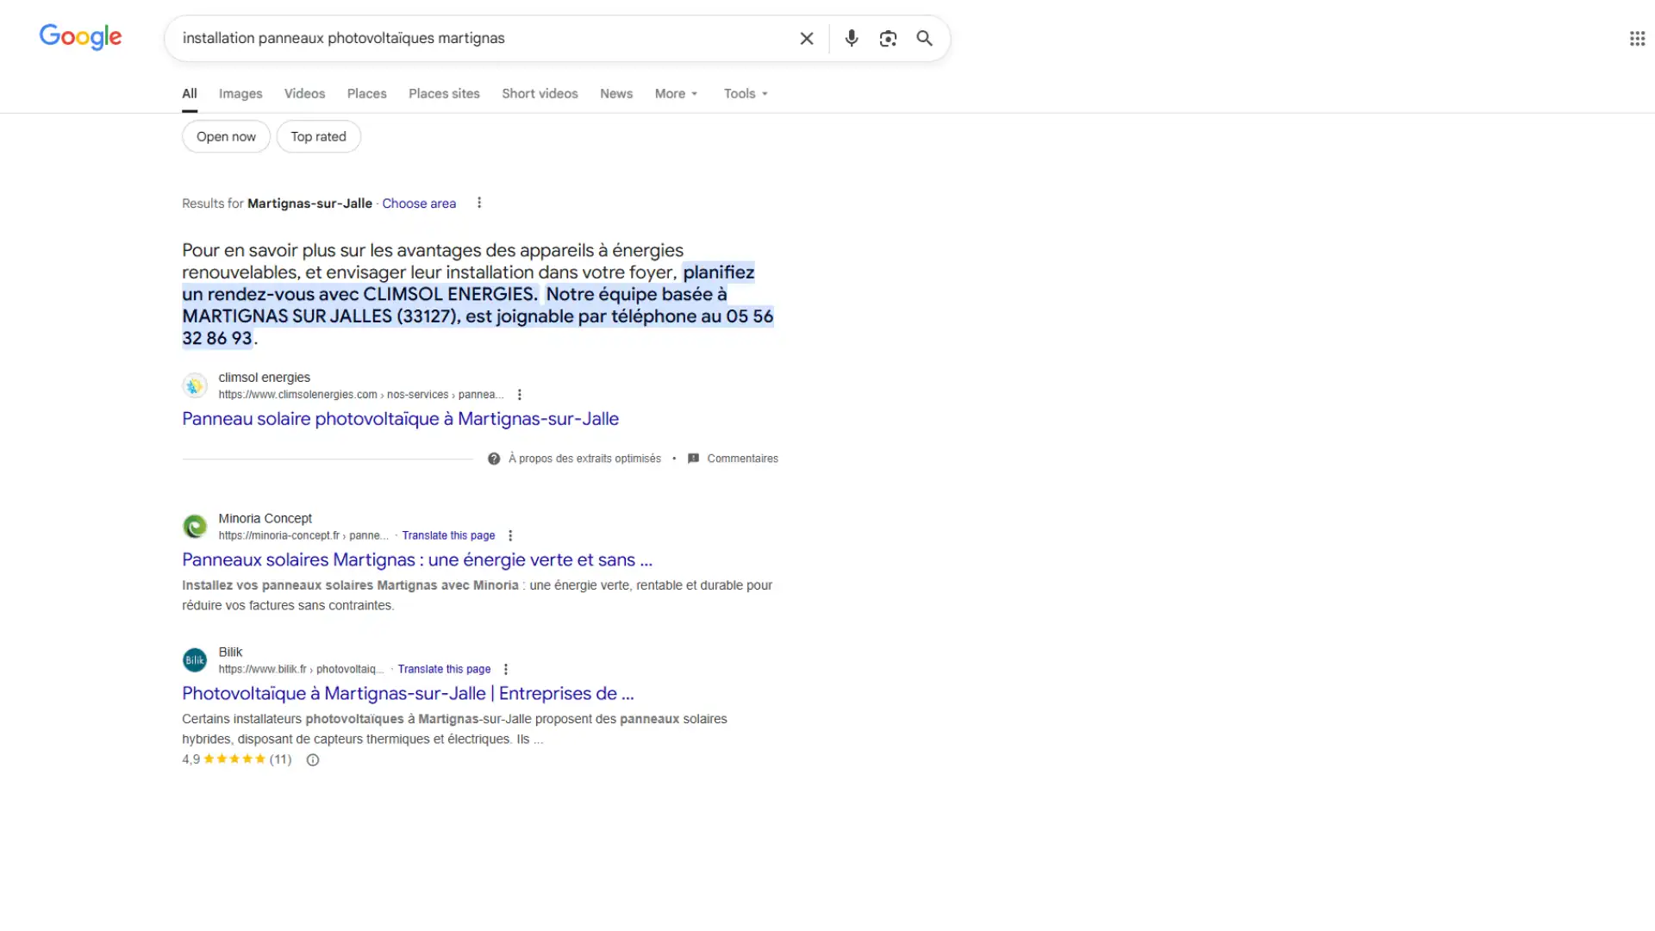The image size is (1655, 931).
Task: Submit search with magnifier icon
Action: pyautogui.click(x=925, y=38)
